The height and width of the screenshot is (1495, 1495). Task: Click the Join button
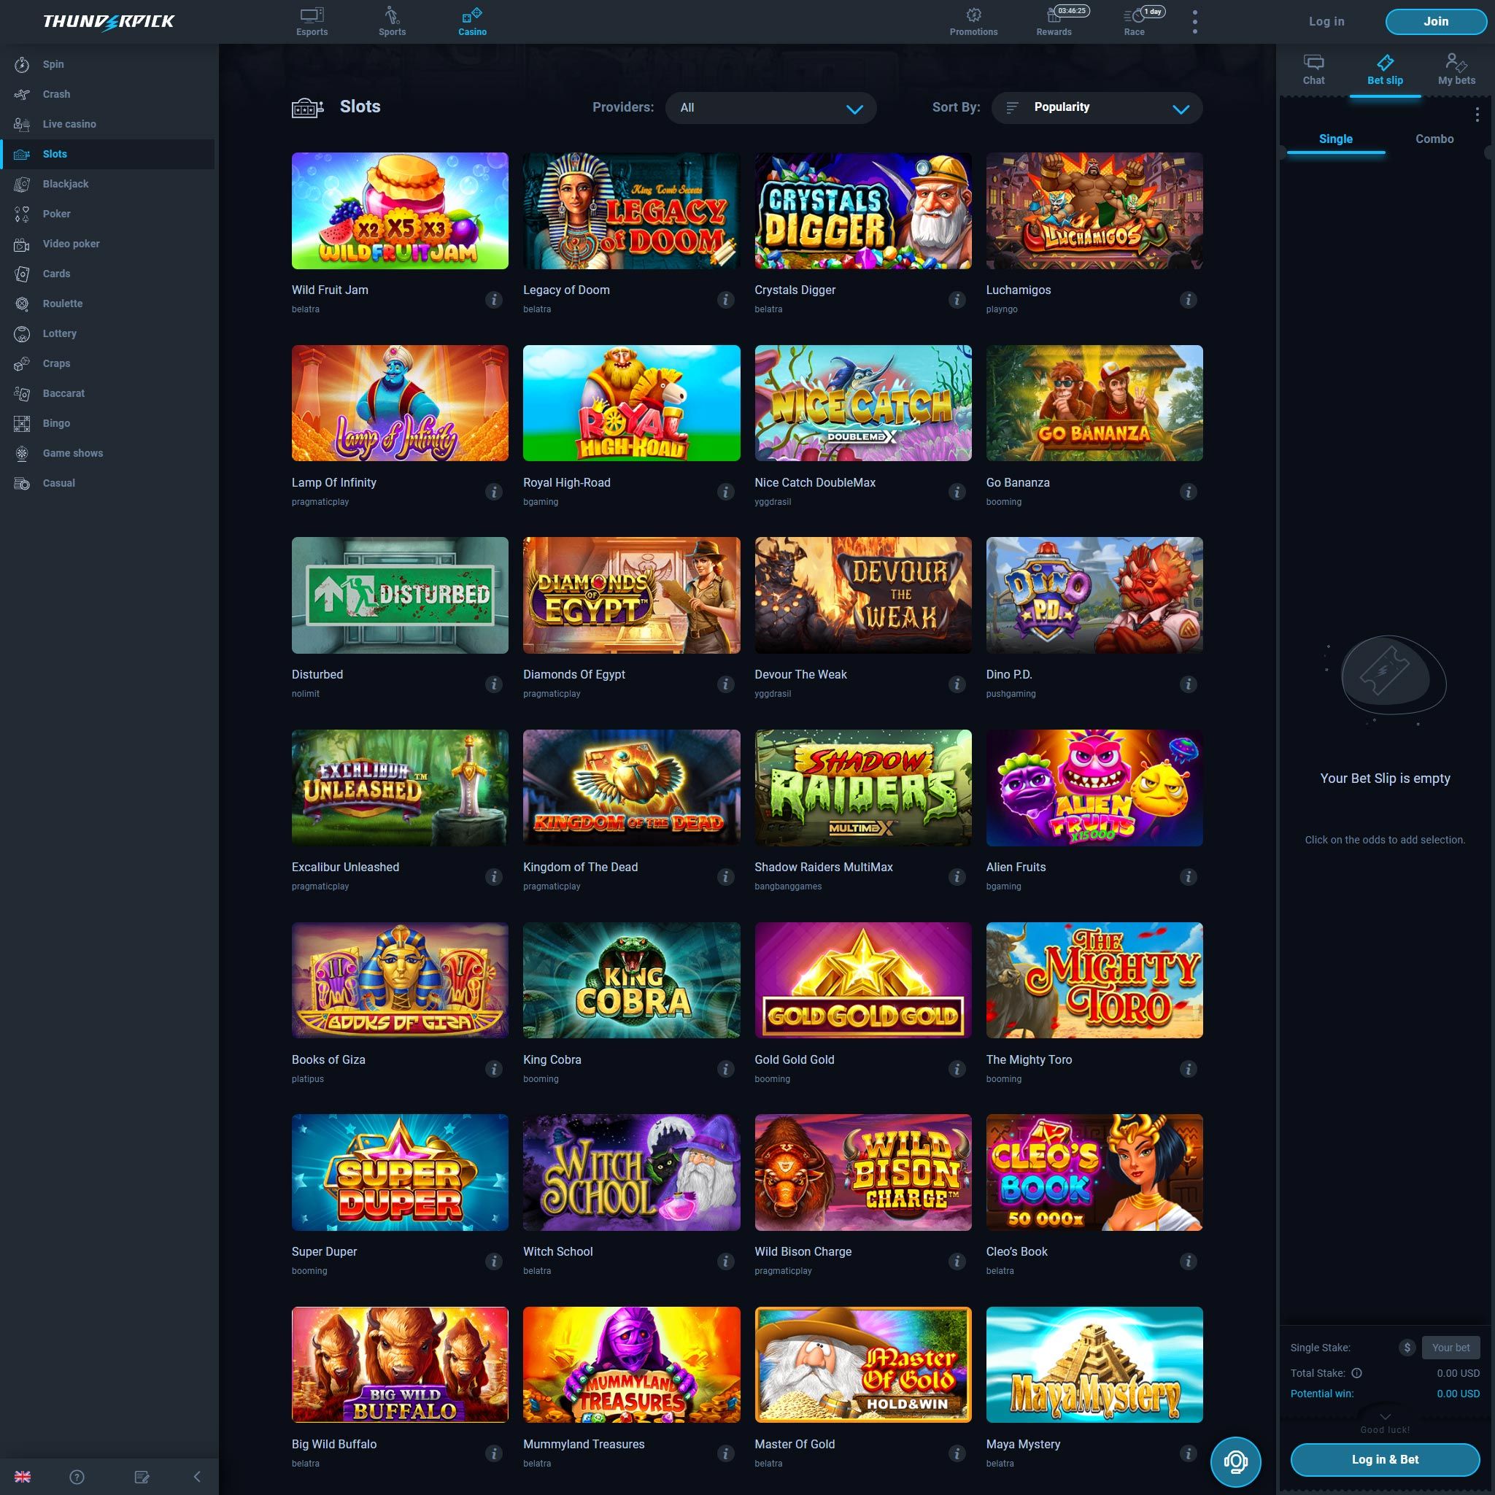coord(1435,22)
